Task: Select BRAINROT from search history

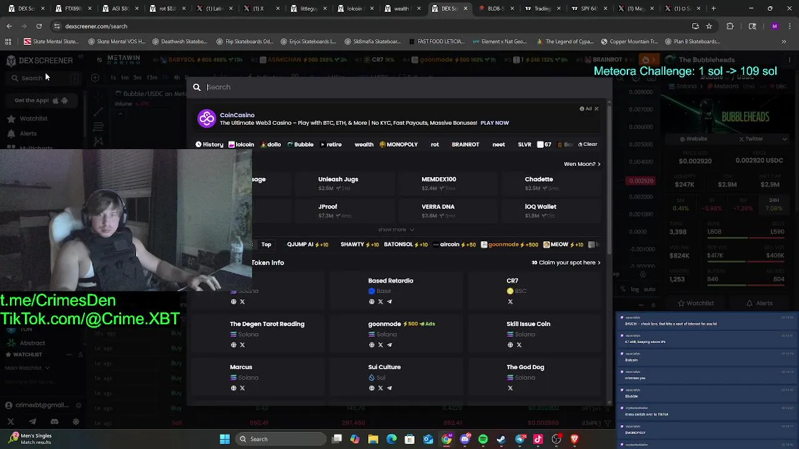Action: (465, 145)
